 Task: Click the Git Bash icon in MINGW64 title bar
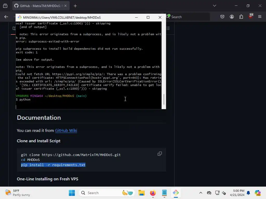[x=20, y=17]
